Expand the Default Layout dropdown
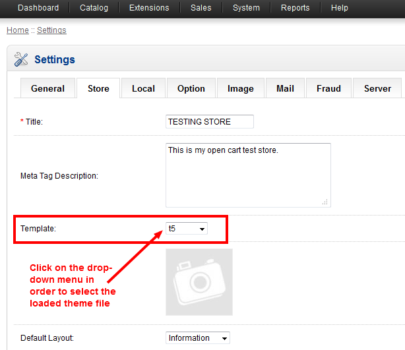 point(197,338)
